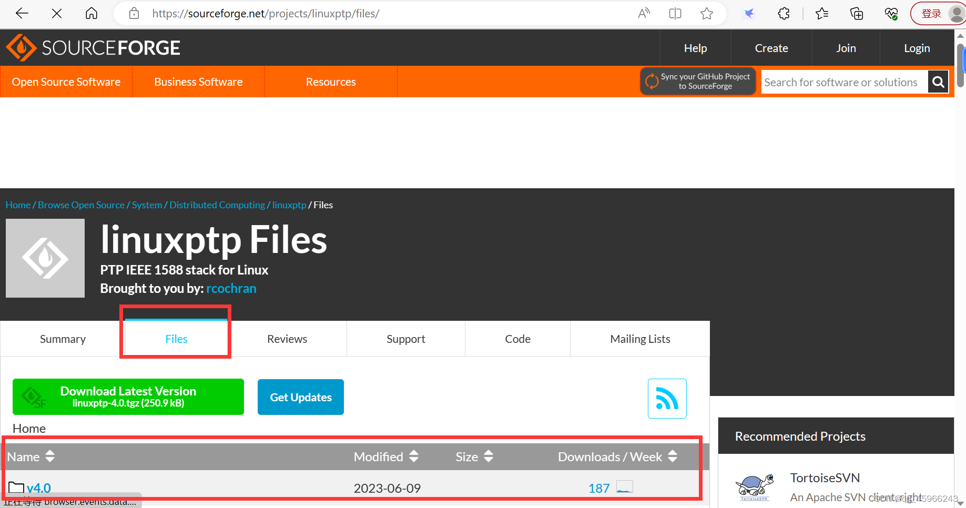Screen dimensions: 966x508
Task: Open the Favorites list icon
Action: point(822,14)
